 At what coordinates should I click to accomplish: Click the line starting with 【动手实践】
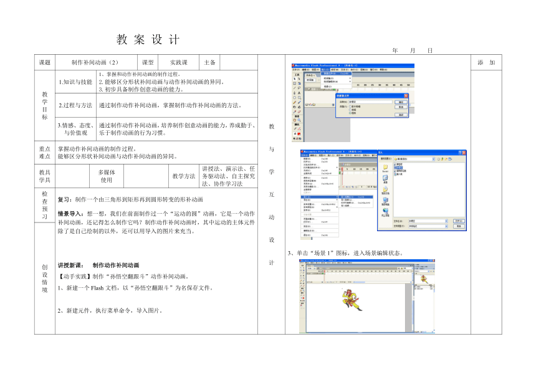pyautogui.click(x=124, y=277)
